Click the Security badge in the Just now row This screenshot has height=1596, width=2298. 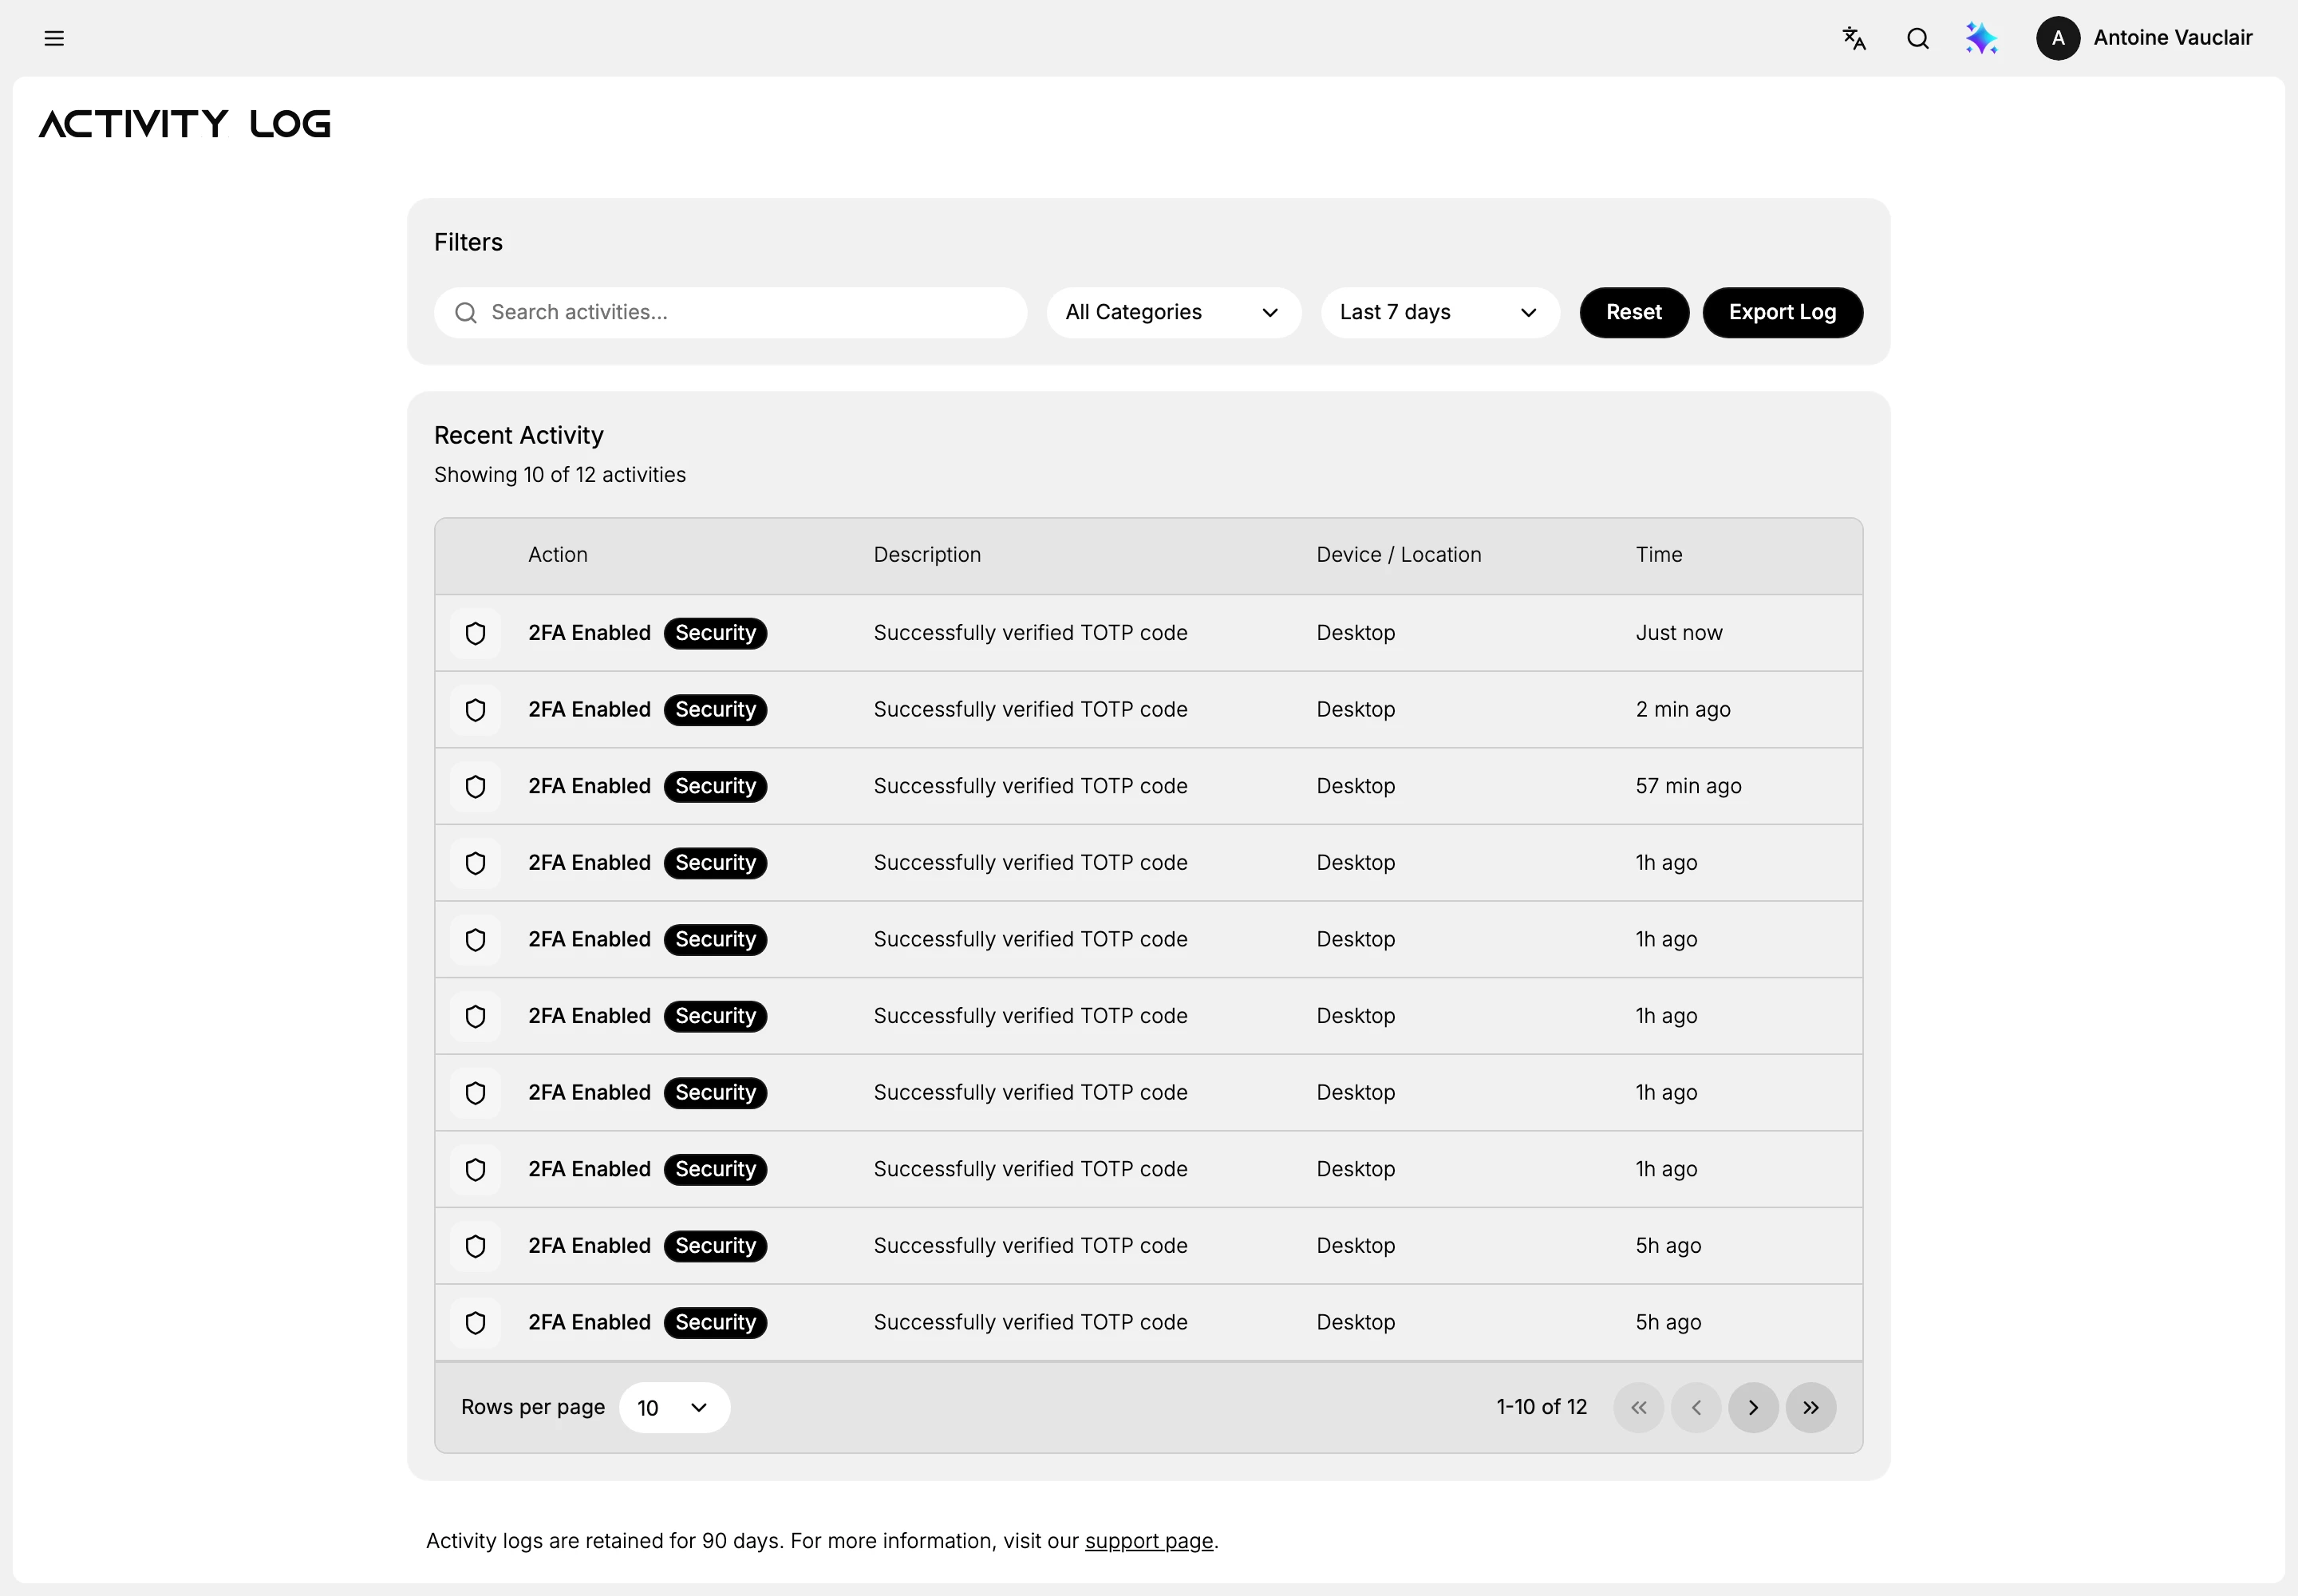pyautogui.click(x=715, y=633)
